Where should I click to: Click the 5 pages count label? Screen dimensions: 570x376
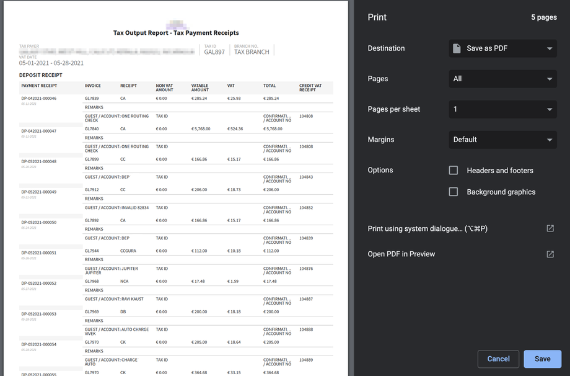tap(544, 17)
